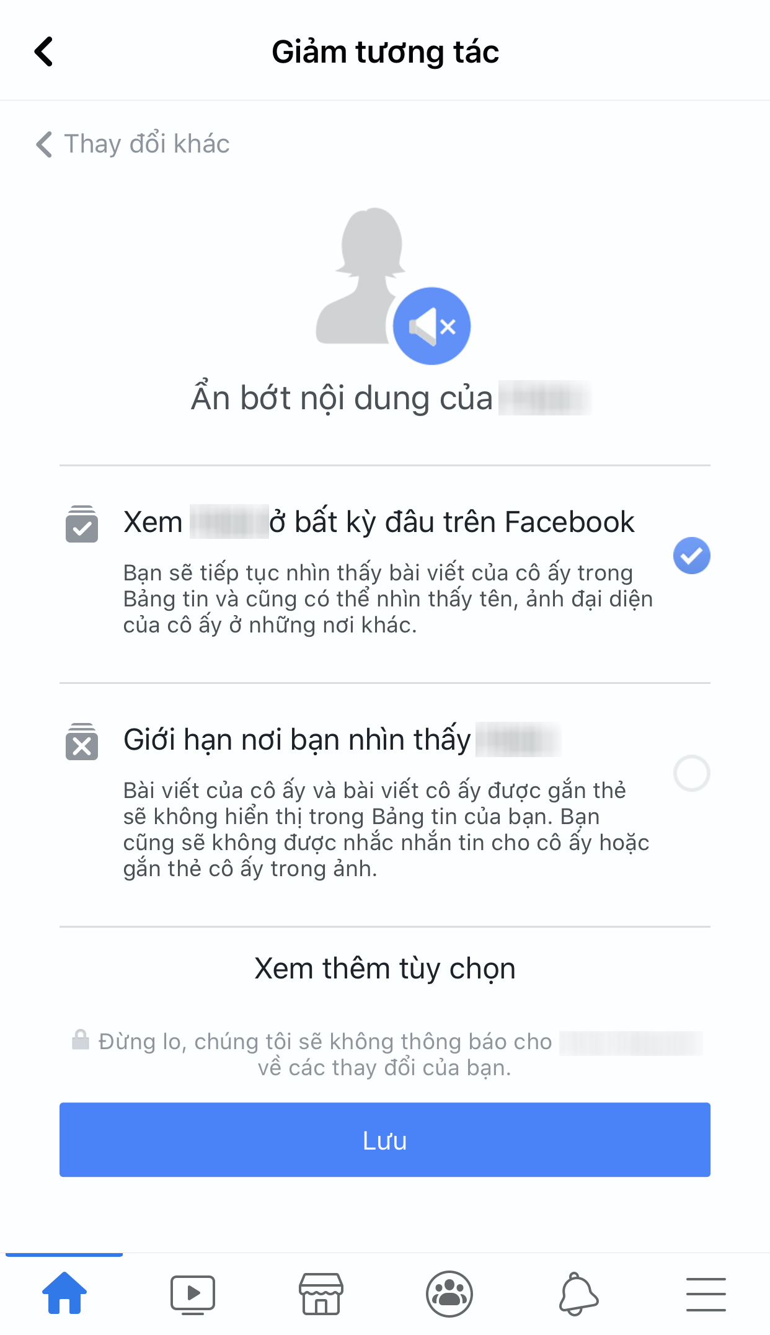
Task: Tap the lock icon near privacy notice
Action: tap(81, 1040)
